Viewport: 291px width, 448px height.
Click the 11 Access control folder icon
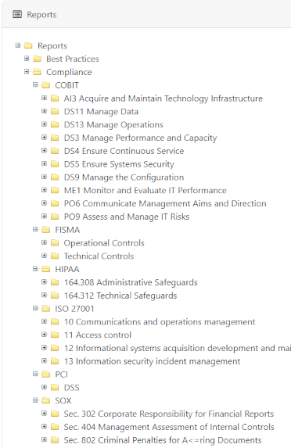[x=55, y=335]
